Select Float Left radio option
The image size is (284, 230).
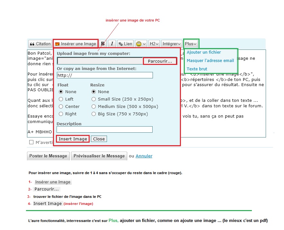[61, 99]
